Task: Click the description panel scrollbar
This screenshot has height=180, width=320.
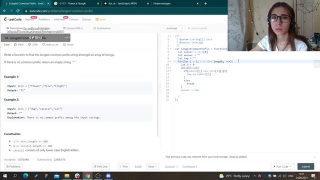Action: pos(158,84)
